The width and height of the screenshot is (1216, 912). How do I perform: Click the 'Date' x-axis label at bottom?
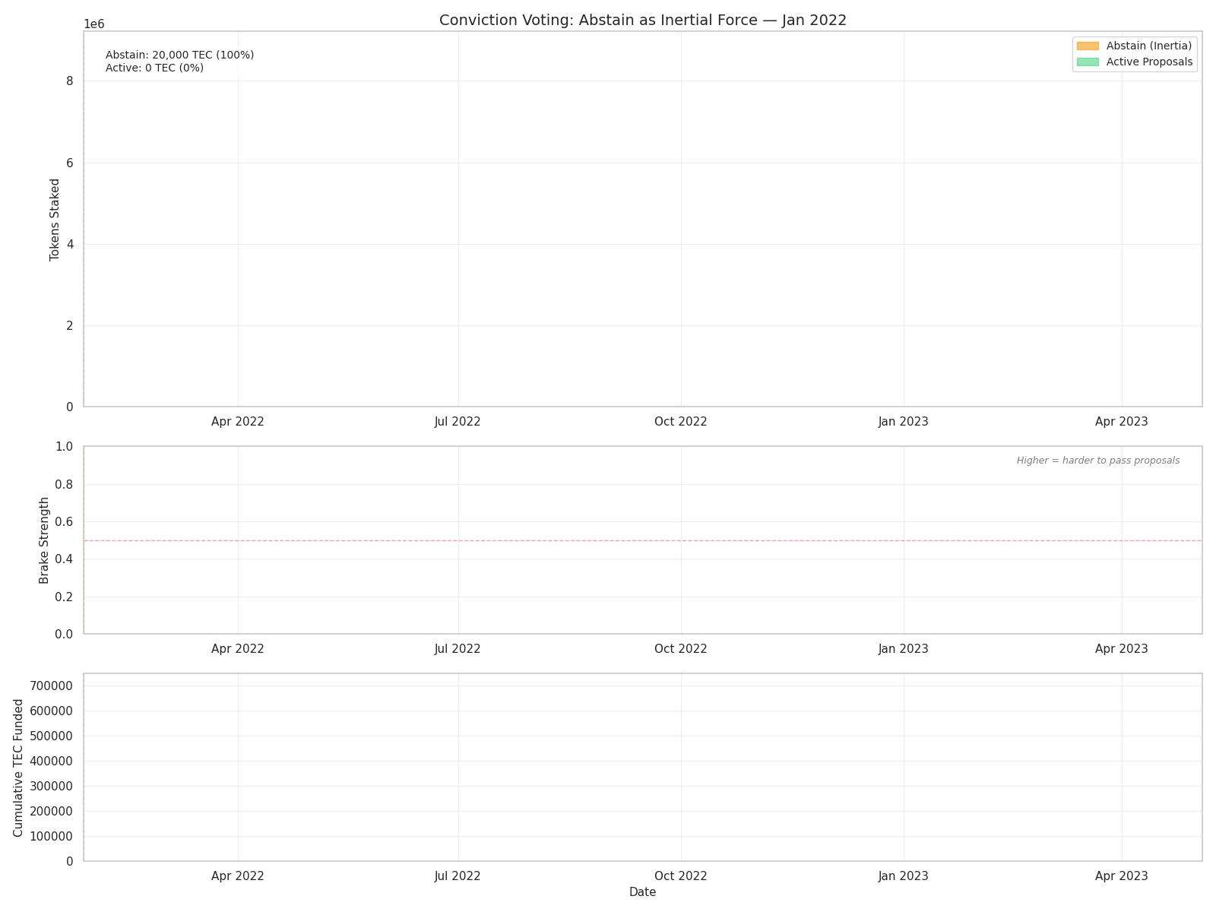click(642, 892)
